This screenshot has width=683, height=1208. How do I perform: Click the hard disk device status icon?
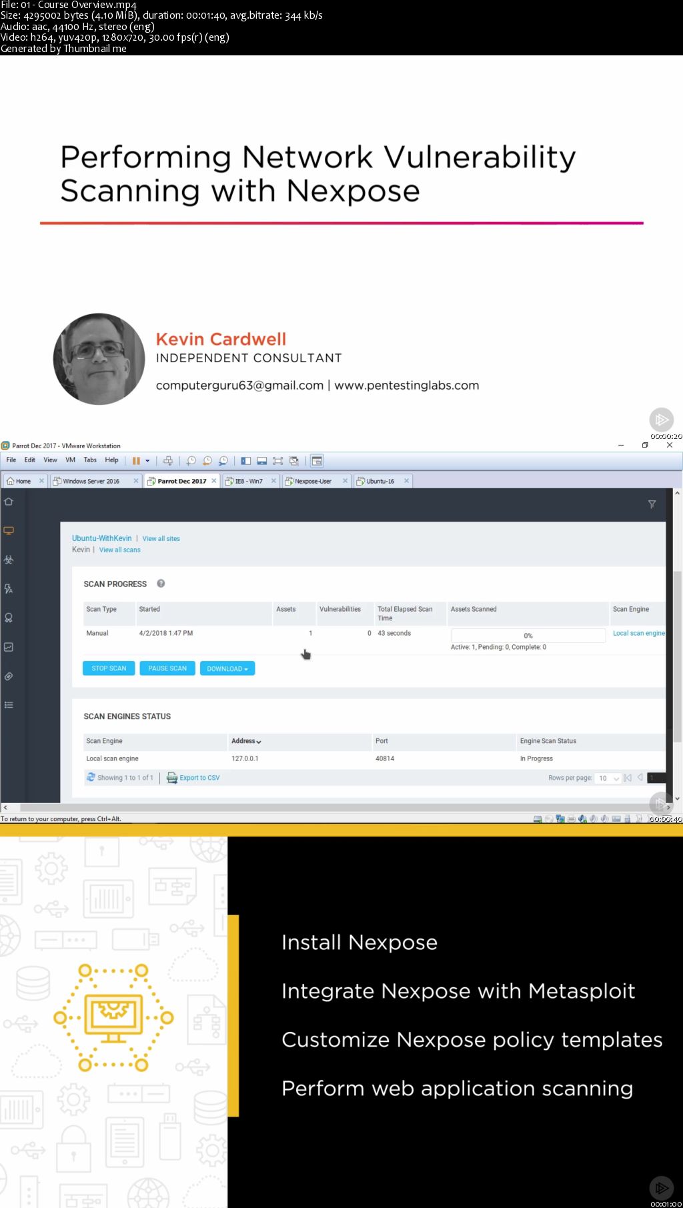pos(538,819)
